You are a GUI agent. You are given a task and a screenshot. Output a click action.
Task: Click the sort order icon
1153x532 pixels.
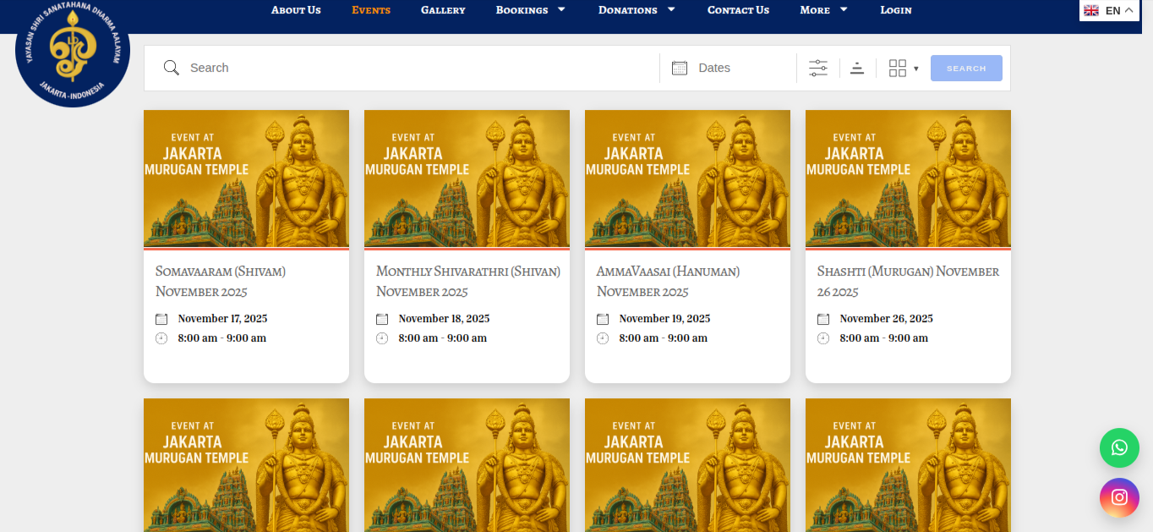(857, 69)
